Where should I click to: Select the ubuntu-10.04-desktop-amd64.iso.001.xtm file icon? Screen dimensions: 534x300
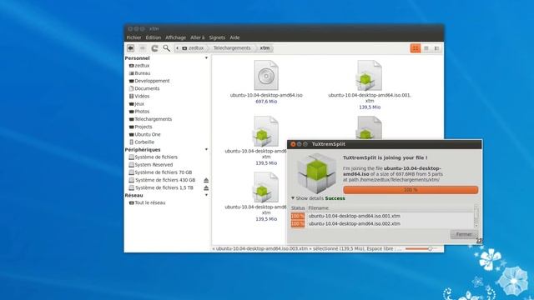coord(369,76)
